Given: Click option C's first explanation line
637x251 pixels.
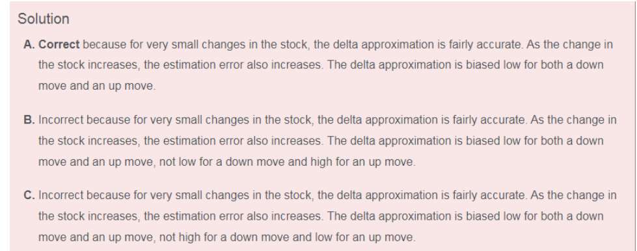Looking at the screenshot, I should coord(320,195).
